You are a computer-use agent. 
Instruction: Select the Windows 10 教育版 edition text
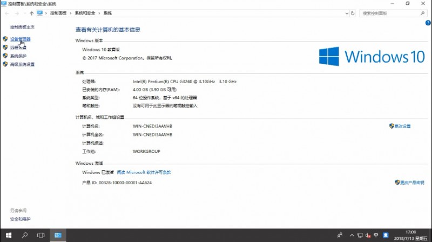coord(101,50)
